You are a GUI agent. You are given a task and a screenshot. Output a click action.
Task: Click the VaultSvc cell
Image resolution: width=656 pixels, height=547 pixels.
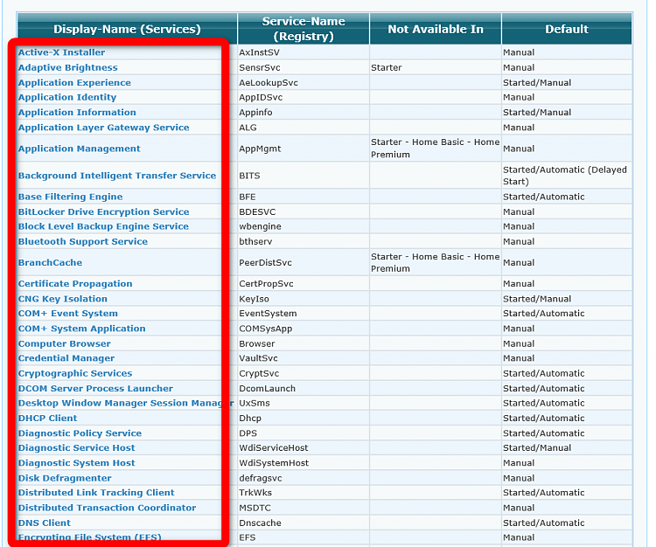304,357
